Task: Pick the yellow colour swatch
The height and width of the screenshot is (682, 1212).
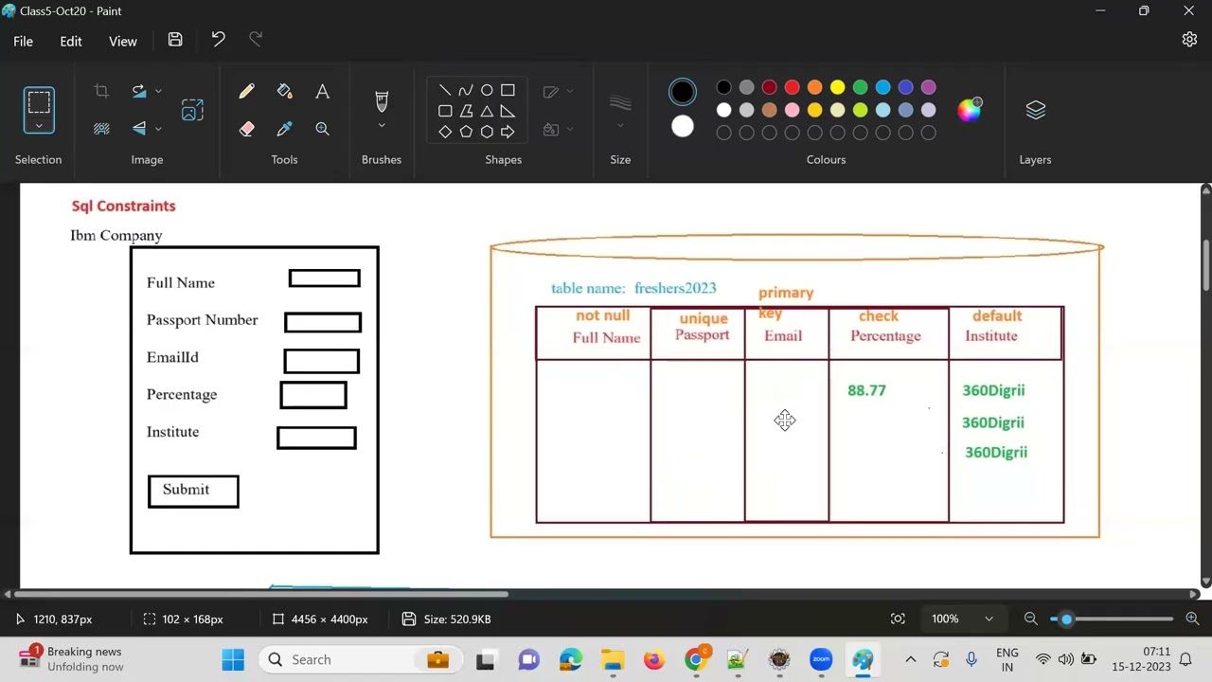Action: coord(837,87)
